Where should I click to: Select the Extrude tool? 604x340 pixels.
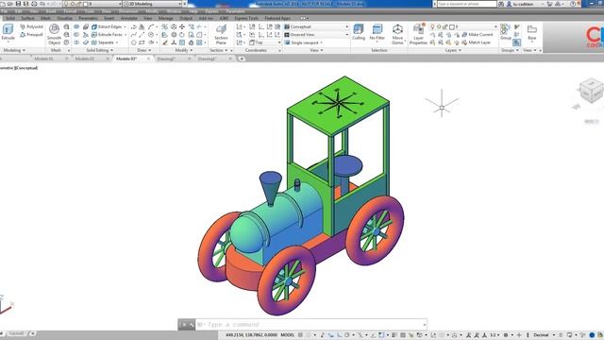tap(8, 32)
